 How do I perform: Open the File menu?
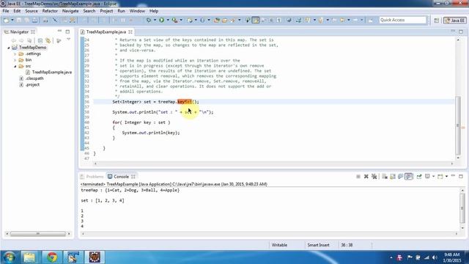coord(6,11)
